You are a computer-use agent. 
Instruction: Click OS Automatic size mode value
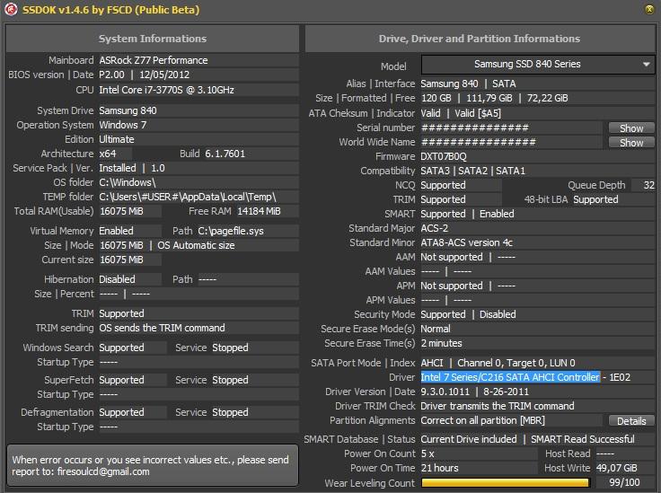tap(196, 245)
